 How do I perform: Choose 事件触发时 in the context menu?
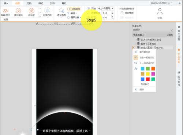click(144, 52)
